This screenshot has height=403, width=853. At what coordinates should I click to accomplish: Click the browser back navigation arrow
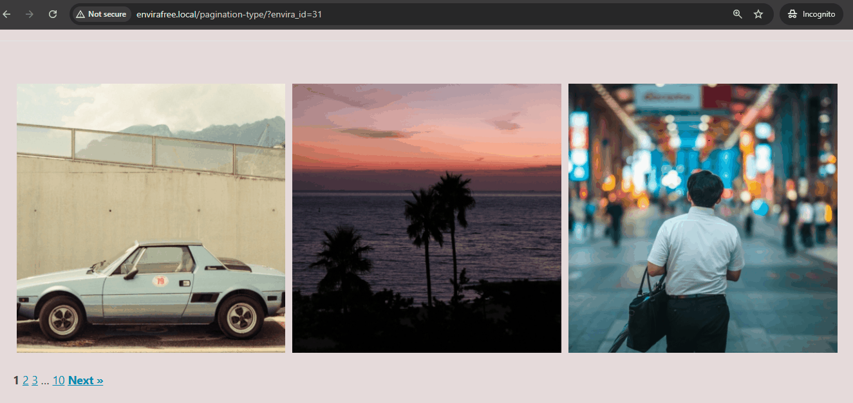click(8, 14)
